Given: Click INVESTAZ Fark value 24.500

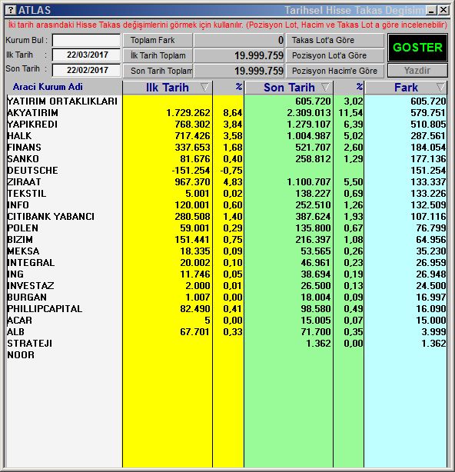Looking at the screenshot, I should (x=431, y=286).
